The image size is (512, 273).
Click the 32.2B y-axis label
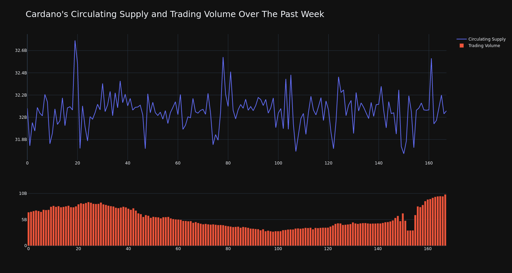pos(21,95)
